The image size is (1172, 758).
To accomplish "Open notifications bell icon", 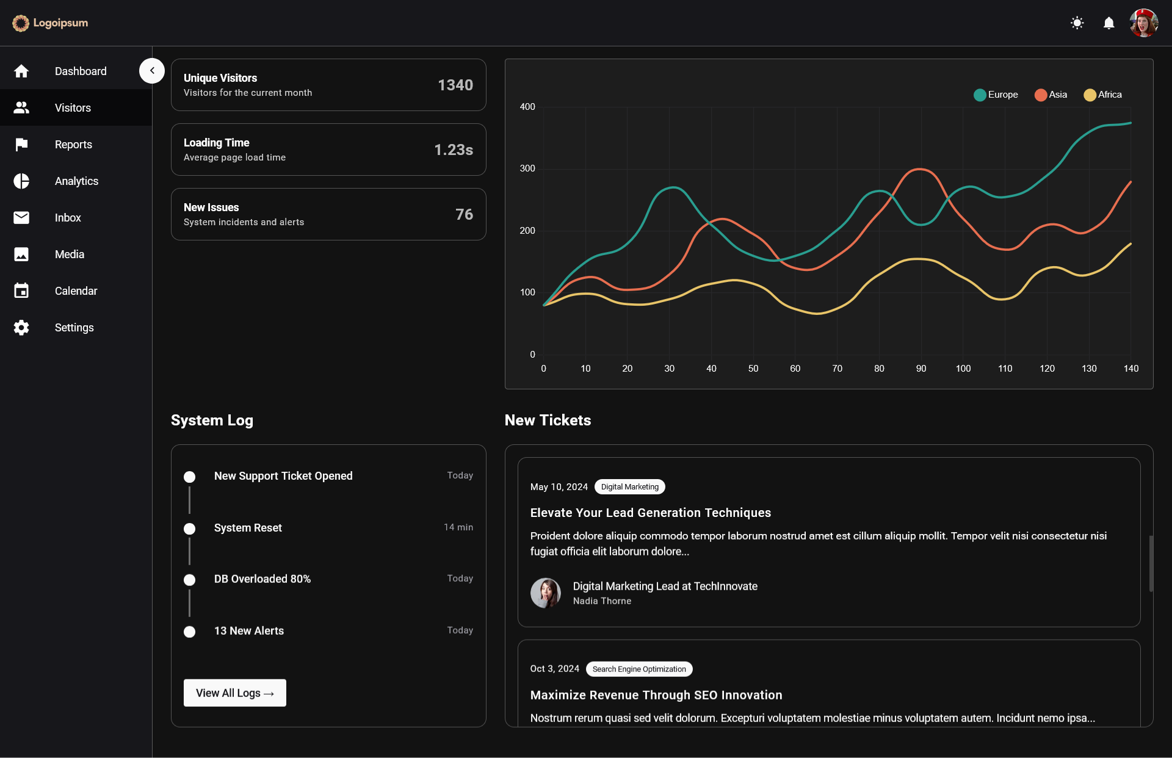I will (1109, 23).
